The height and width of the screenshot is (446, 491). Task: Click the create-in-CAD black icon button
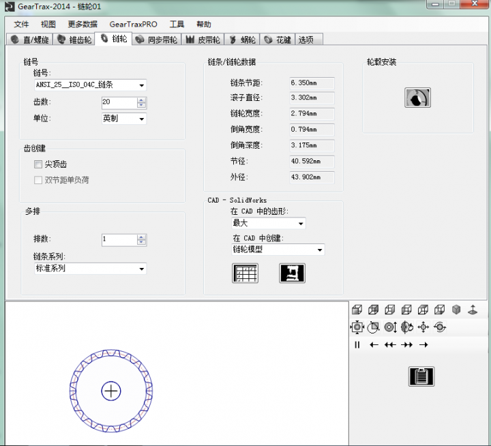[x=292, y=273]
